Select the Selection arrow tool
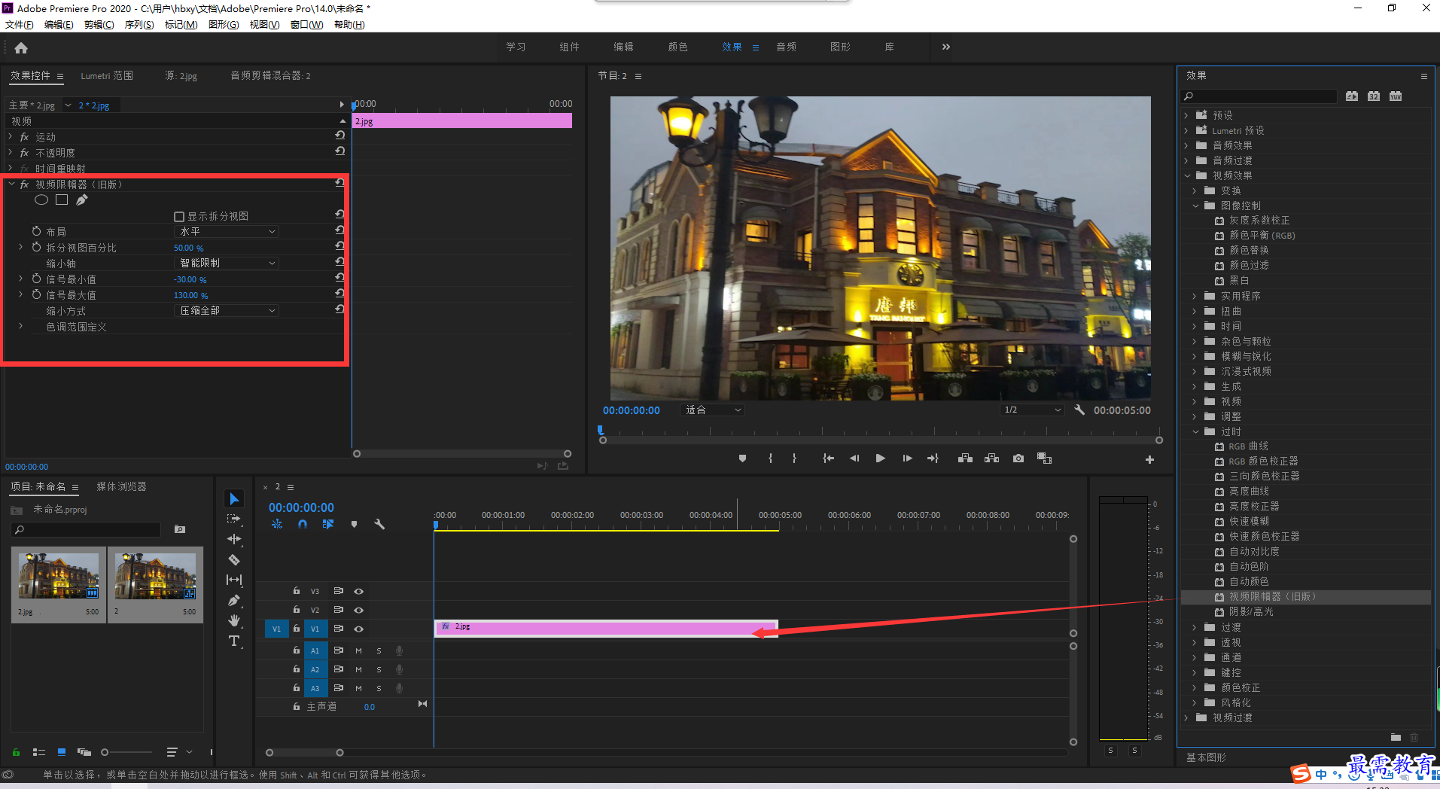Image resolution: width=1440 pixels, height=789 pixels. (234, 499)
